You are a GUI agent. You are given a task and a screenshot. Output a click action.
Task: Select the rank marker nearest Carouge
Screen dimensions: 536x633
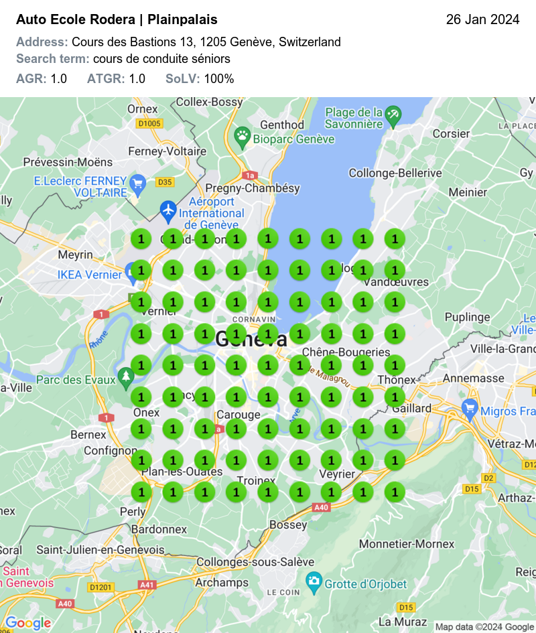(x=236, y=429)
